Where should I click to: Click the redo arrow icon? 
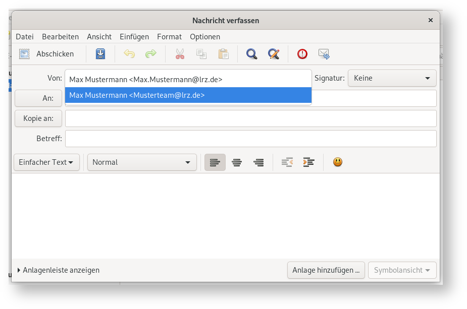151,54
